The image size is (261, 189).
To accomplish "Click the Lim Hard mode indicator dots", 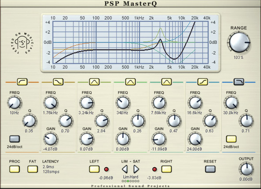I will pyautogui.click(x=130, y=181).
